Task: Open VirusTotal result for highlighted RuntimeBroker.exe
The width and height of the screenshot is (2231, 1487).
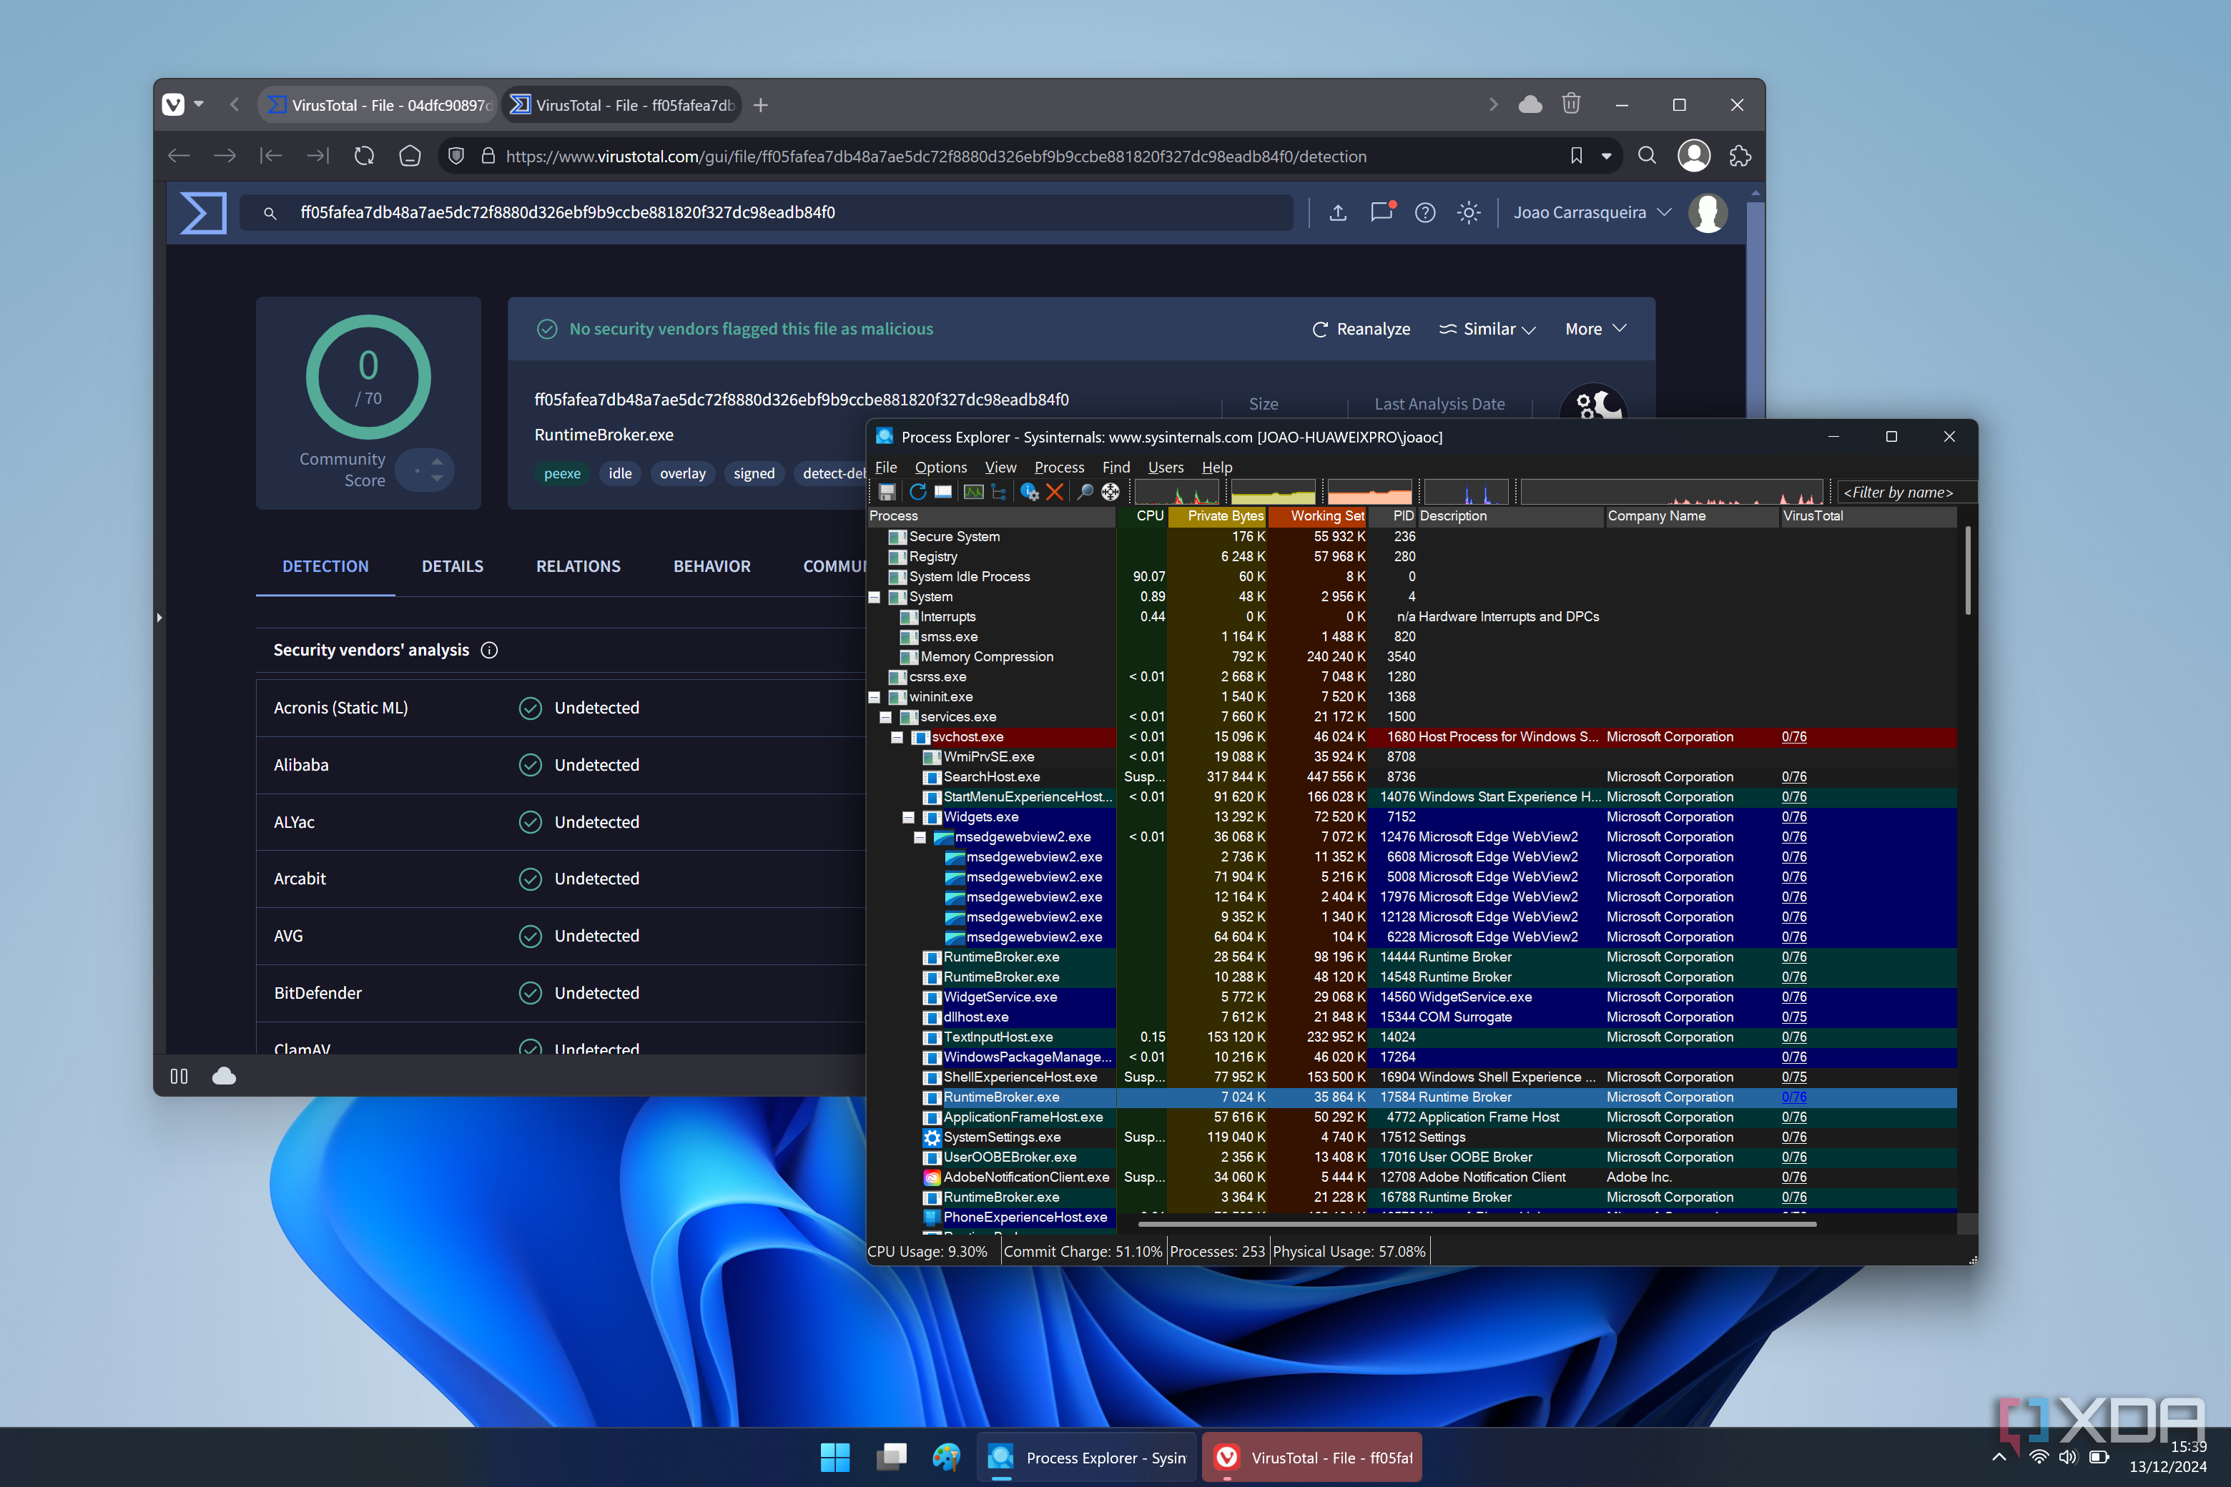Action: [1793, 1097]
